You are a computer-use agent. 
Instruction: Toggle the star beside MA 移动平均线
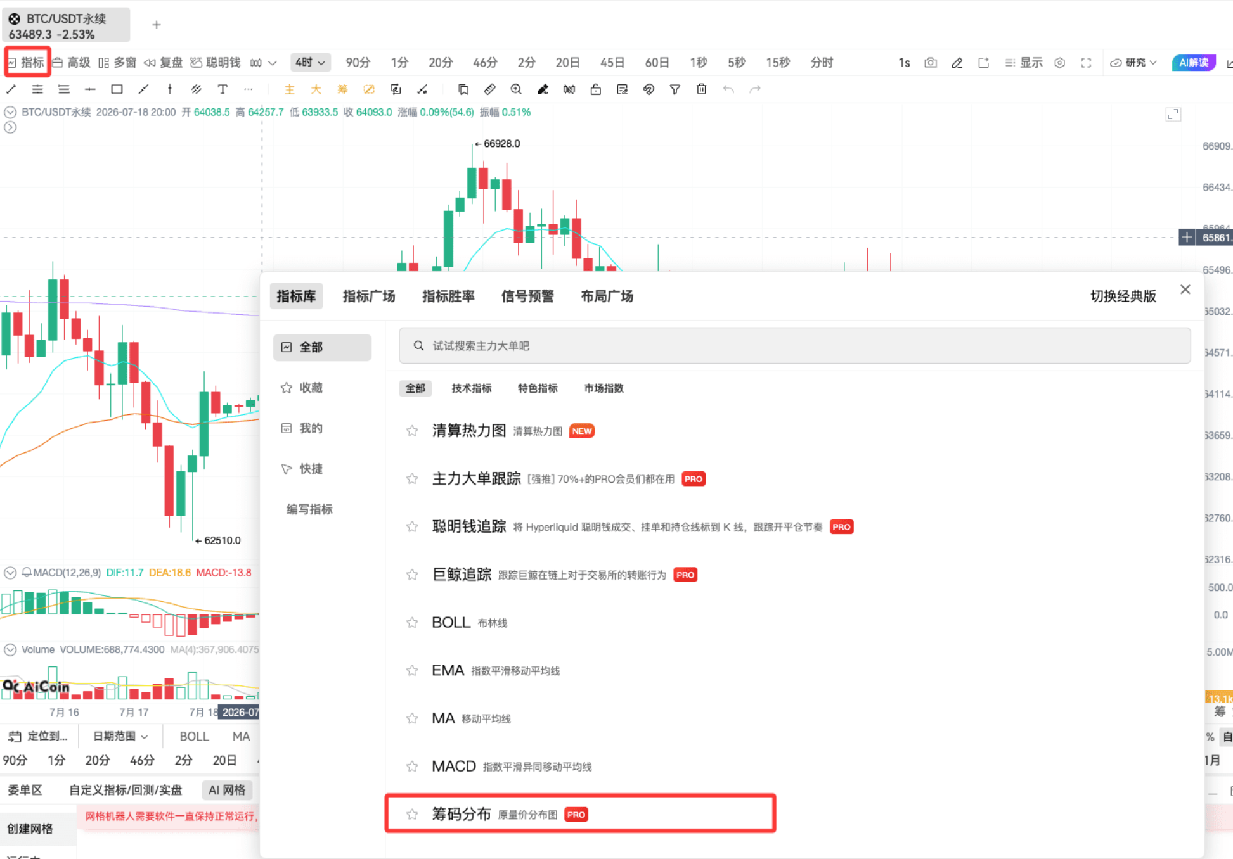(412, 718)
